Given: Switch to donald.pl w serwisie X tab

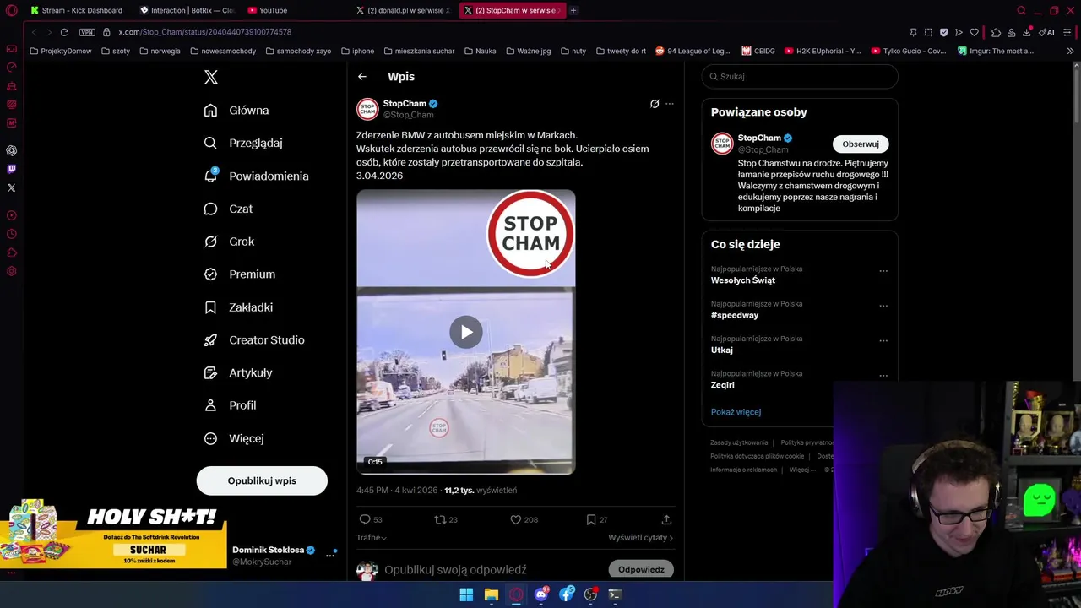Looking at the screenshot, I should coord(404,10).
